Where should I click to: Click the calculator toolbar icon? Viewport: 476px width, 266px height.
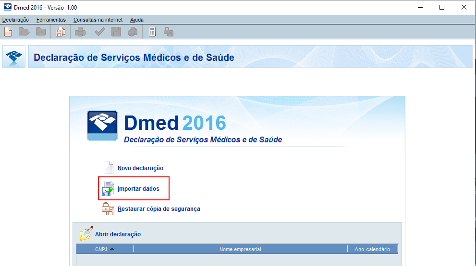[x=152, y=32]
